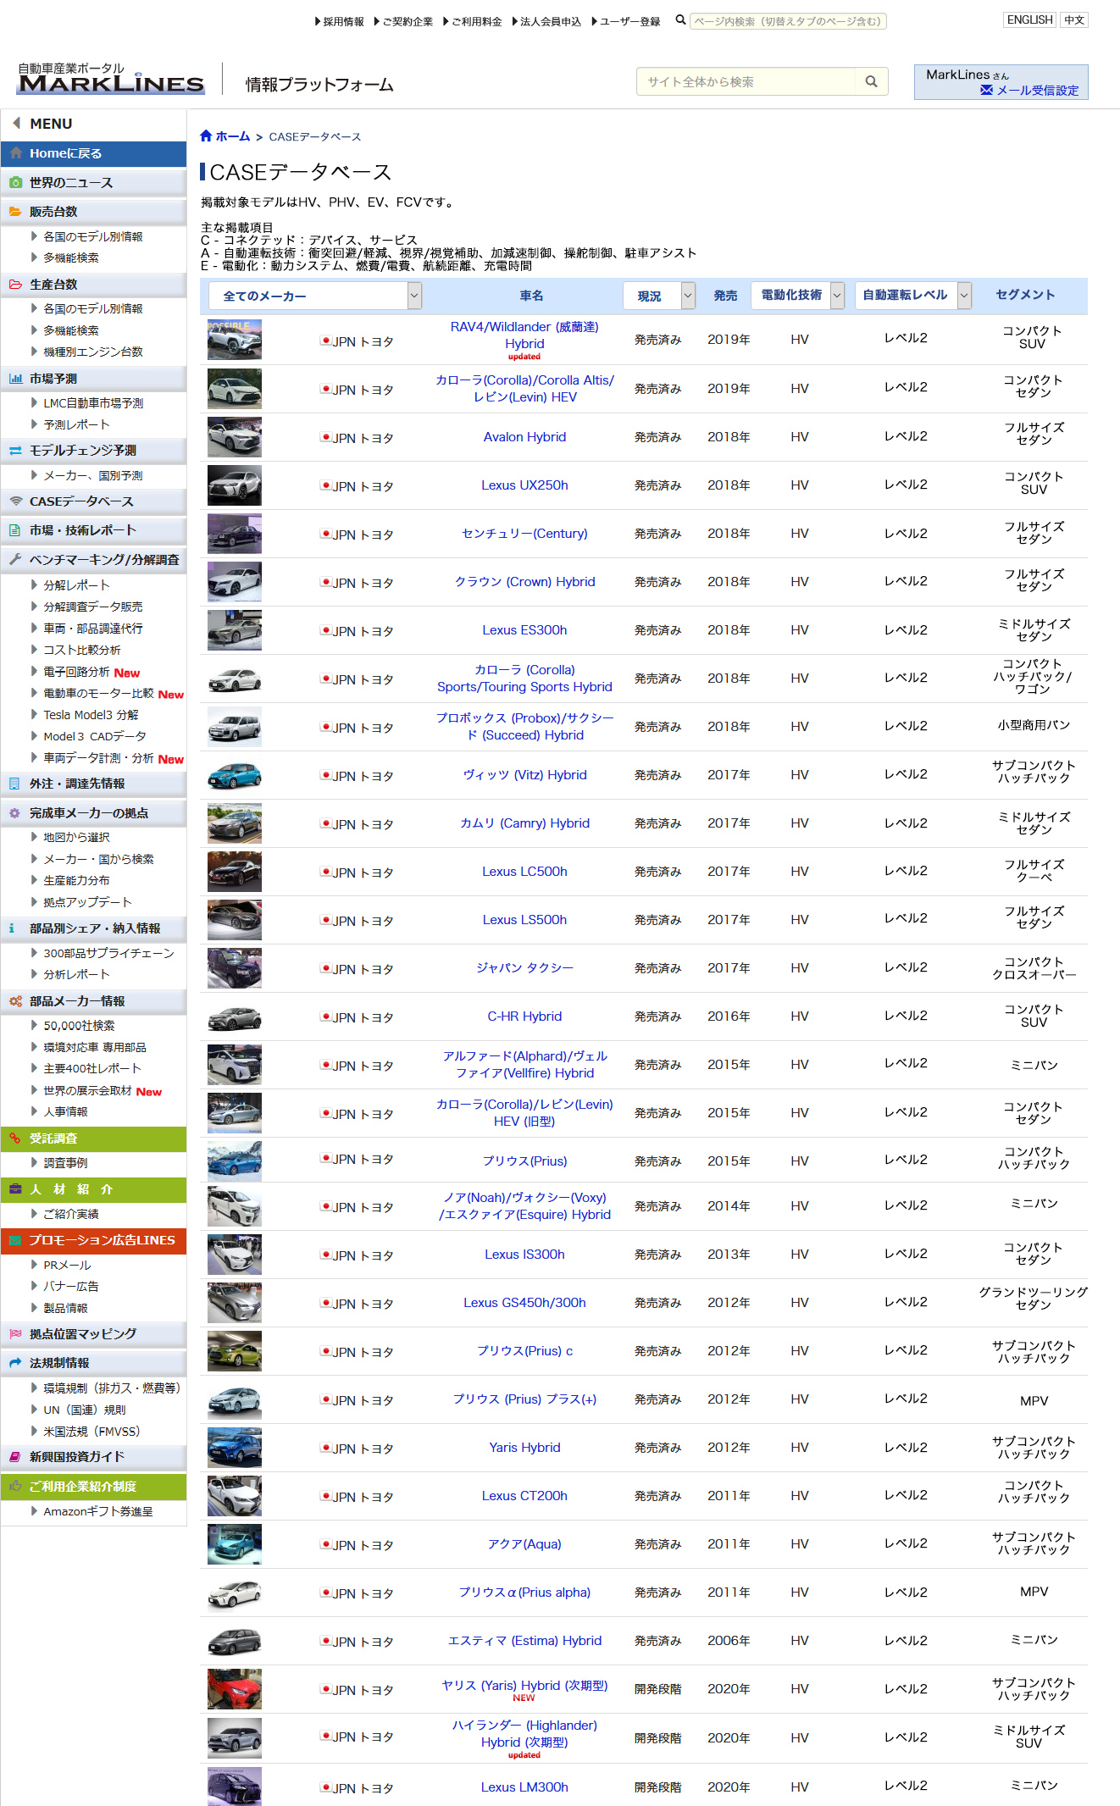Click the RAV4 Hybrid thumbnail image

(235, 340)
